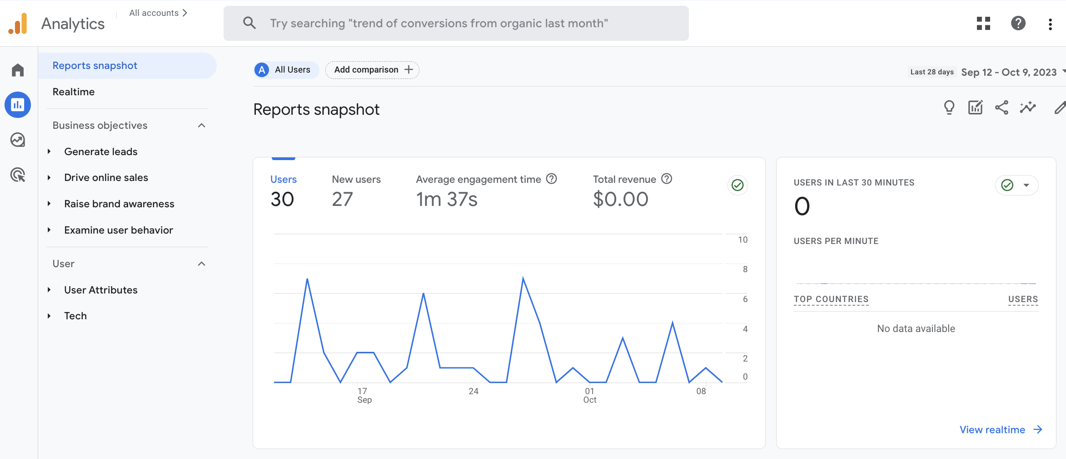Click the Google Analytics logo
The height and width of the screenshot is (459, 1066).
click(18, 23)
